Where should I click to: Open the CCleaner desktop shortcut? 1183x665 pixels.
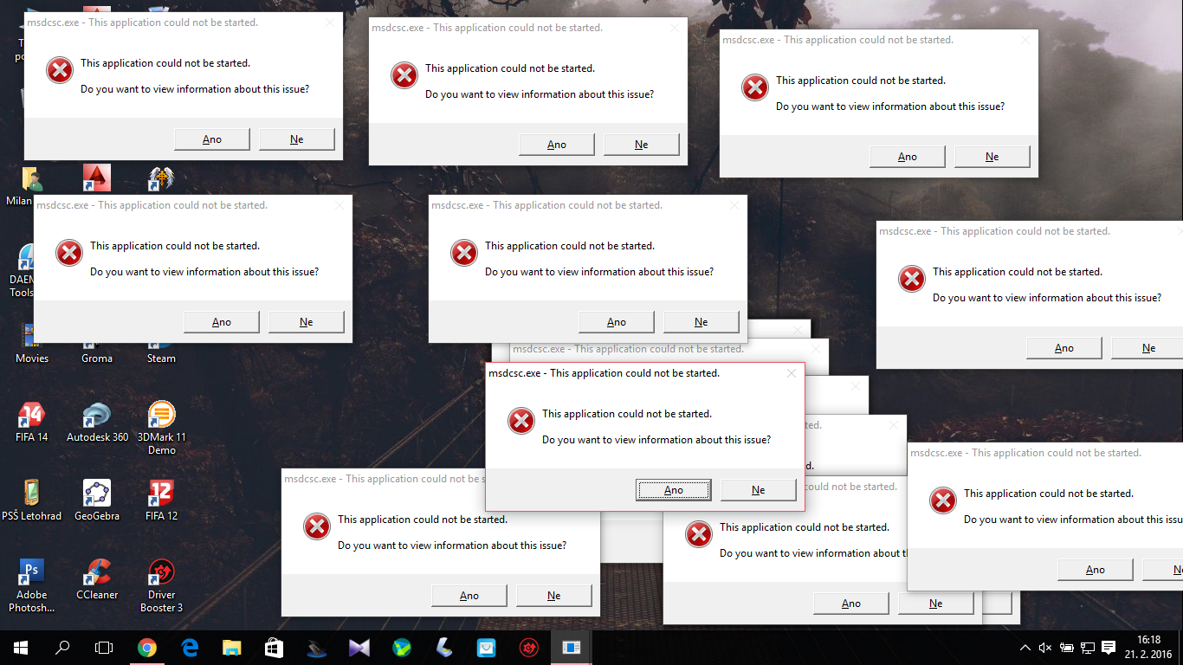pos(97,573)
